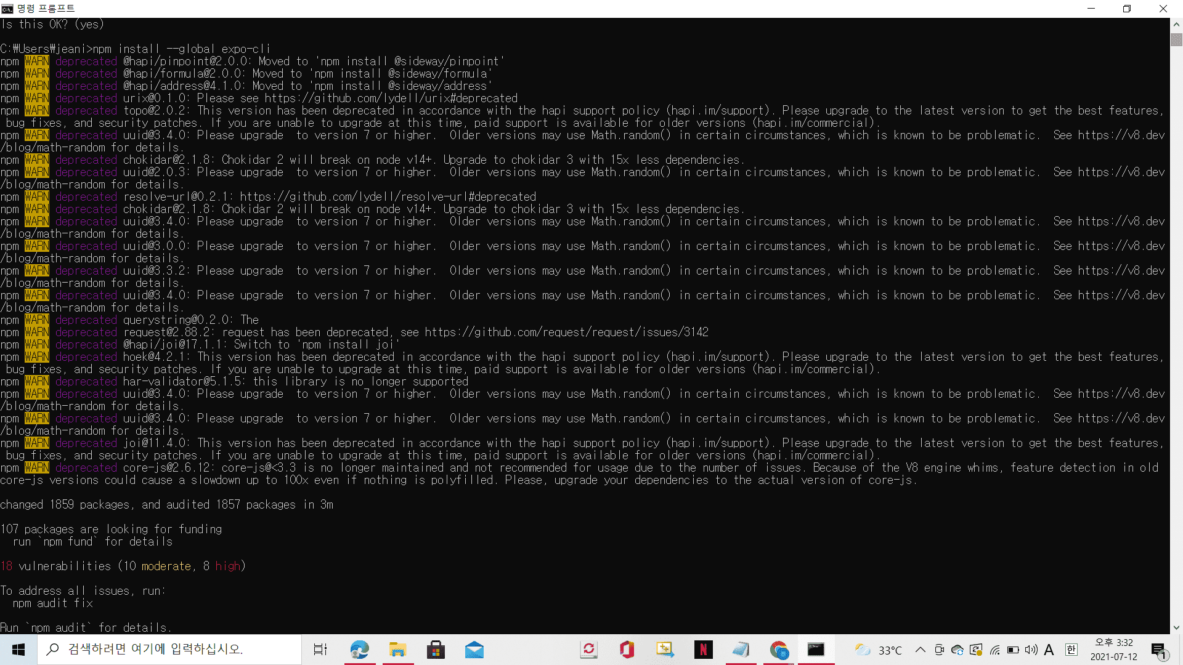Toggle the 한/영 Korean input indicator
The height and width of the screenshot is (665, 1183).
1071,650
